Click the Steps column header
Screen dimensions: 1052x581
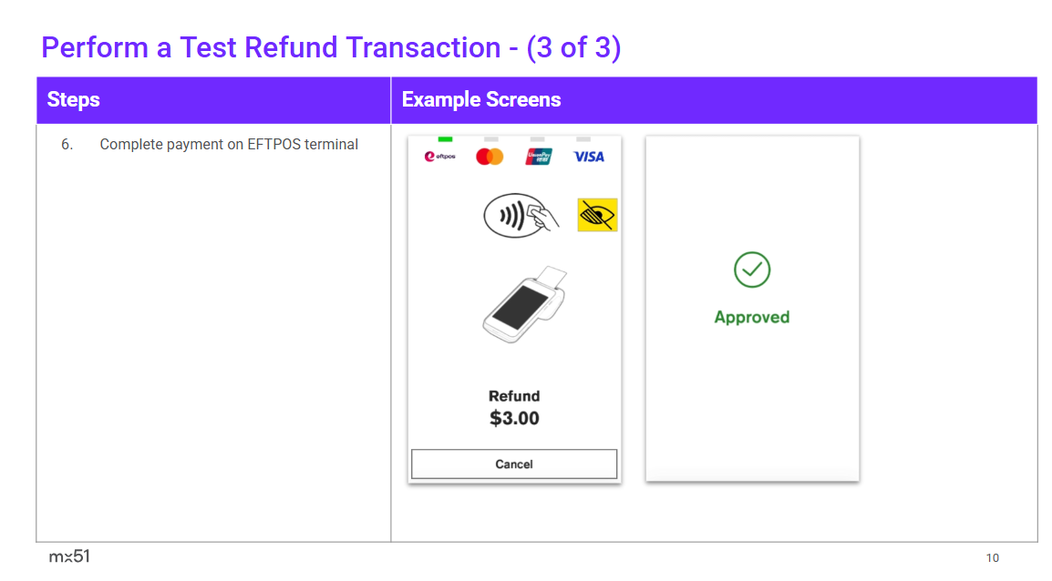point(74,100)
